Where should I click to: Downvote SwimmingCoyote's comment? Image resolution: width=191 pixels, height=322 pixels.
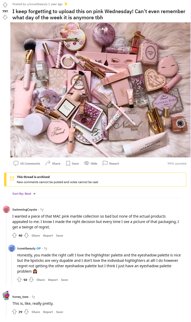pyautogui.click(x=26, y=235)
